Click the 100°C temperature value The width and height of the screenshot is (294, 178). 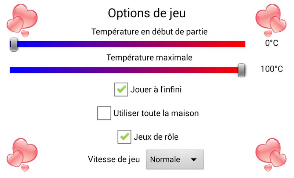272,69
